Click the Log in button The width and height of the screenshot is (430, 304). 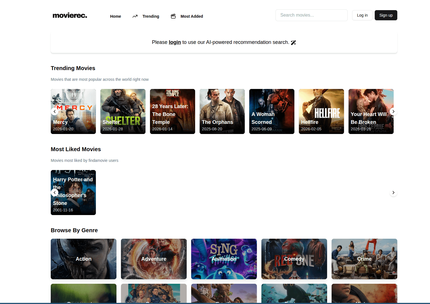point(362,15)
